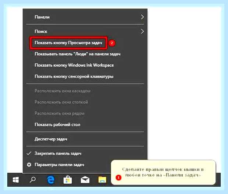
Task: Expand the Панели submenu arrow
Action: (142, 17)
